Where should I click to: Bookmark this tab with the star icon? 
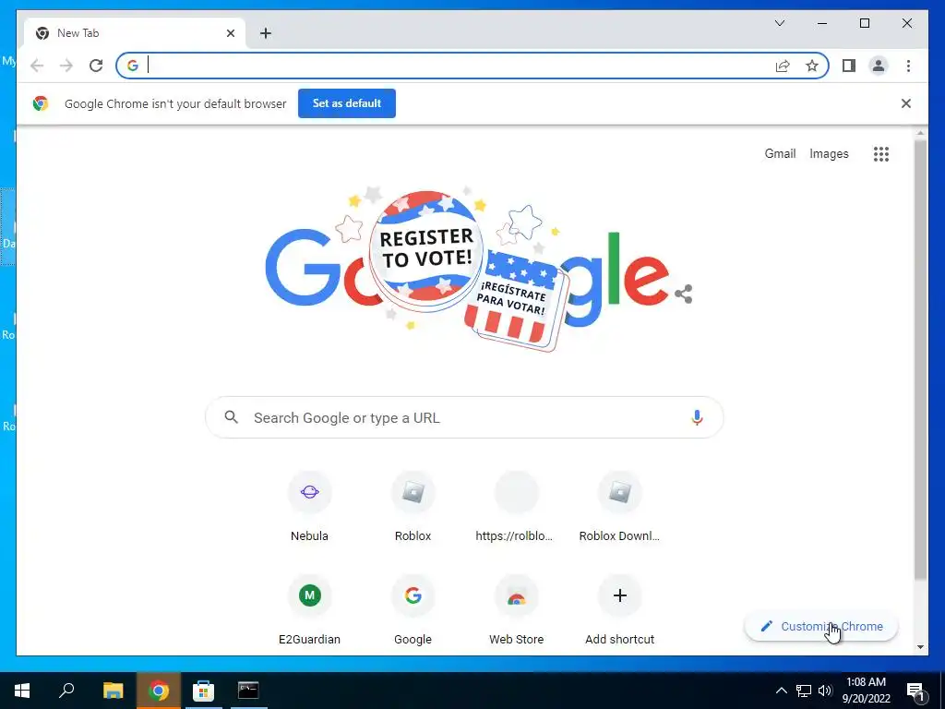(812, 66)
